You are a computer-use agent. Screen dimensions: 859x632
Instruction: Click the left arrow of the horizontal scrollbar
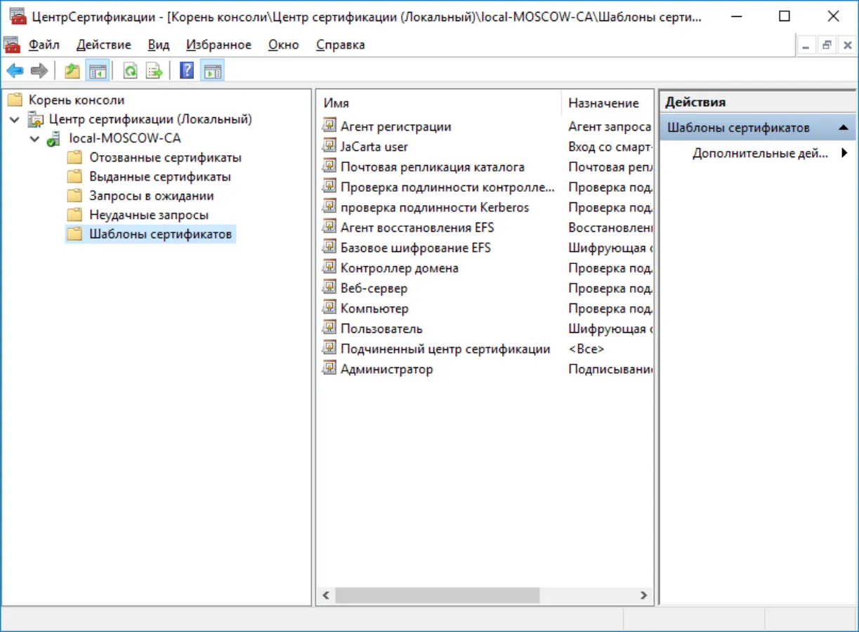click(325, 595)
